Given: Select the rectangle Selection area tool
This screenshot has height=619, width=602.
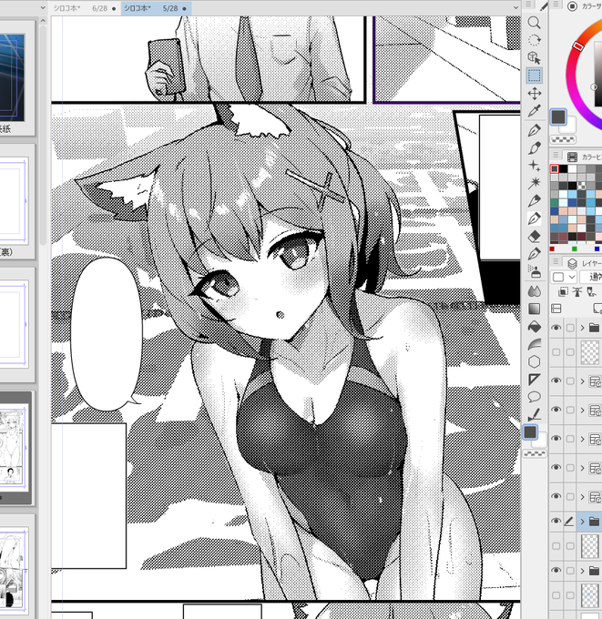Looking at the screenshot, I should coord(534,76).
